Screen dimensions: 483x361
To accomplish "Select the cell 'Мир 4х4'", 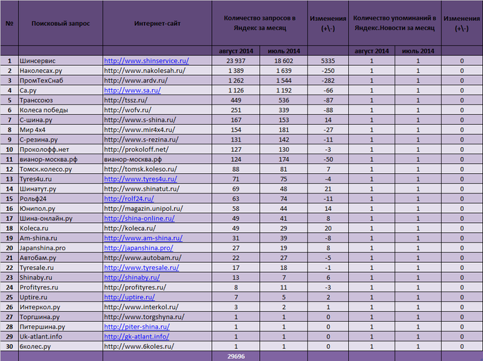I will [60, 130].
